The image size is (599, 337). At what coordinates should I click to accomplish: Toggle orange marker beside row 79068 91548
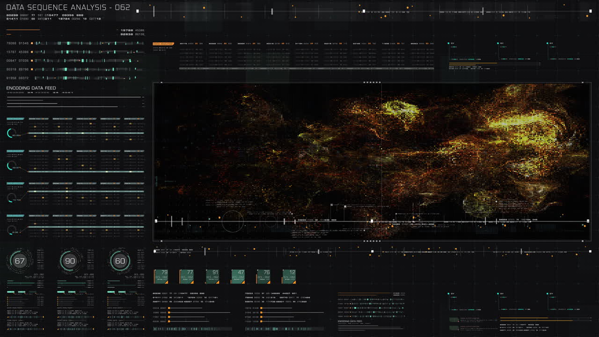[x=32, y=43]
